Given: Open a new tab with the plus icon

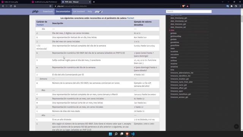Looking at the screenshot, I should 94,2.
